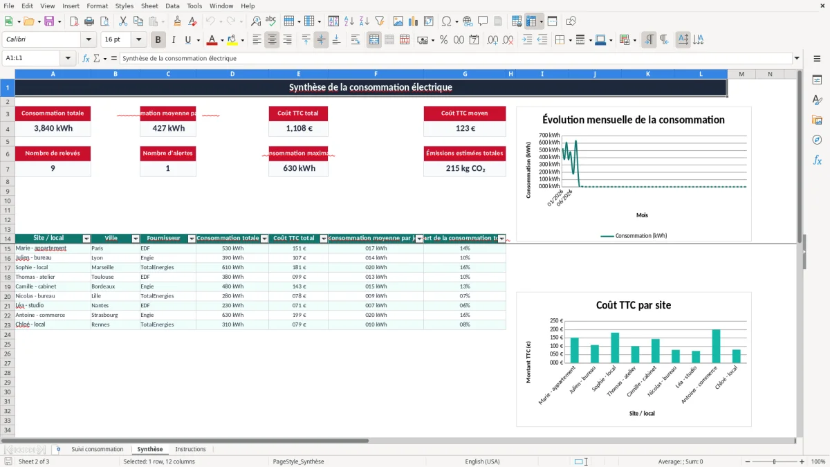Image resolution: width=830 pixels, height=467 pixels.
Task: Click the Insert Comment speech bubble
Action: click(483, 21)
